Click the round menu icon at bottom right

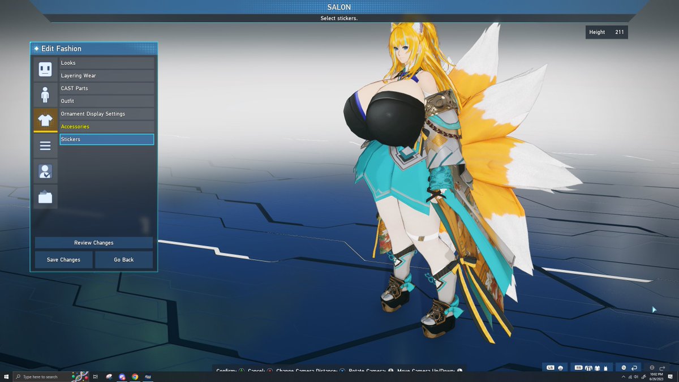[x=652, y=368]
